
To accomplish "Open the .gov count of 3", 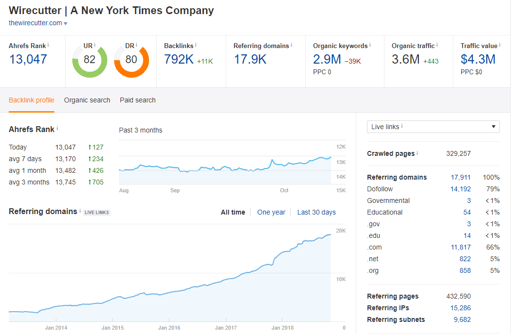I will [x=469, y=224].
